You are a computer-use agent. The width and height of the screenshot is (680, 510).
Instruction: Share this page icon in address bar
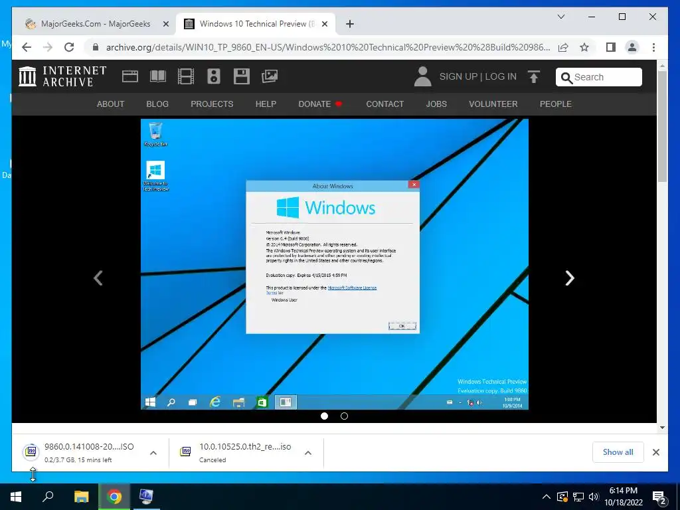click(563, 47)
